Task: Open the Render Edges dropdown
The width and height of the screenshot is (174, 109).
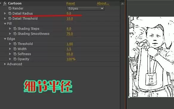Action: (x=86, y=8)
